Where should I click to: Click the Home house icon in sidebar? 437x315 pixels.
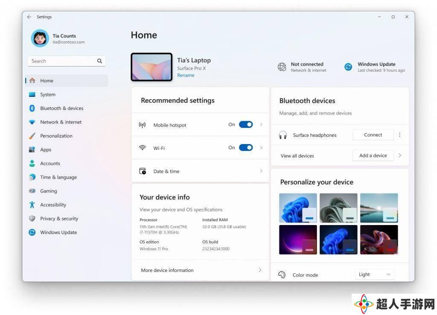pyautogui.click(x=32, y=81)
